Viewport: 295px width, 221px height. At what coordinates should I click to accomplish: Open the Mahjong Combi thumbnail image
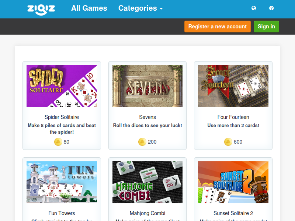147,182
